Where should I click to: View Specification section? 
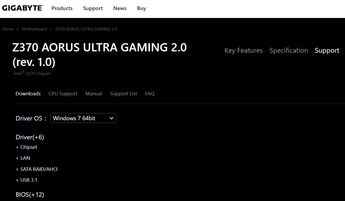[289, 51]
